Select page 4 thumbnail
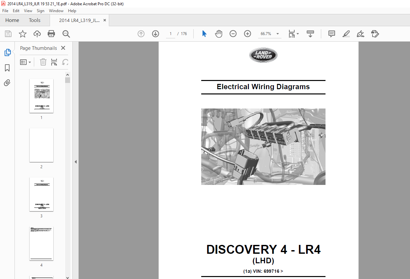The width and height of the screenshot is (410, 279). coord(41,243)
